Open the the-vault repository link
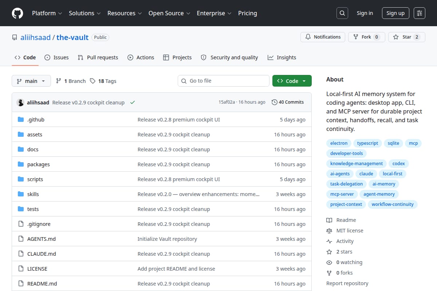 tap(72, 37)
